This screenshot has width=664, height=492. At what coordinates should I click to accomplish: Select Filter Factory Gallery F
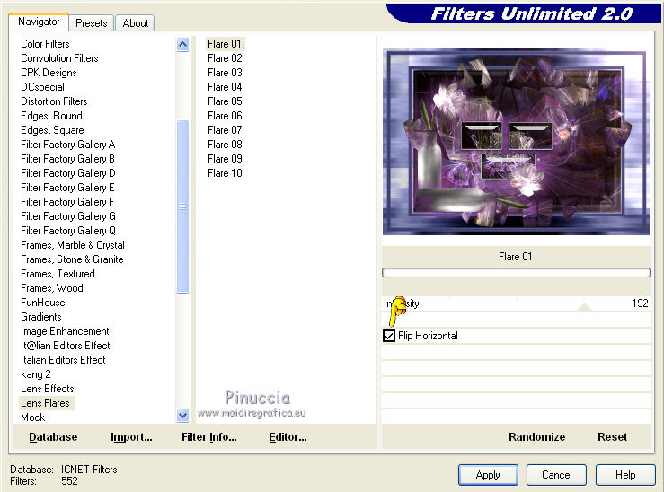[67, 202]
